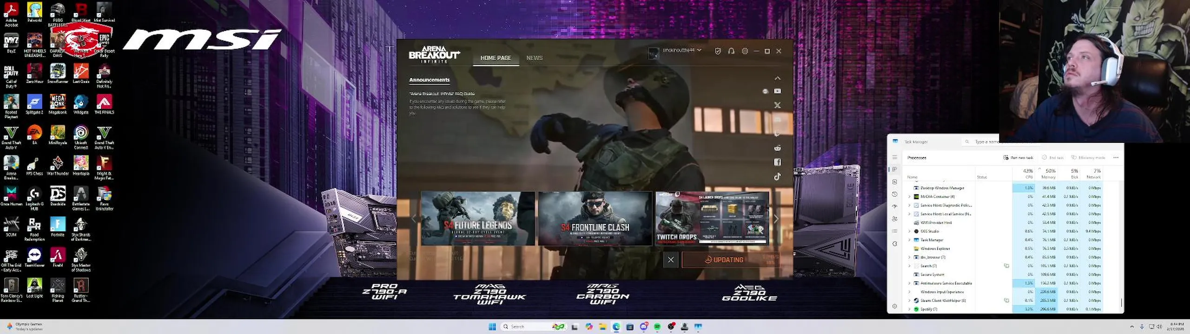
Task: Click the shield icon in launcher header
Action: pyautogui.click(x=718, y=51)
